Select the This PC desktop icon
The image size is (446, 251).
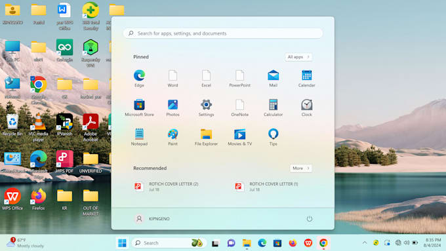(x=12, y=50)
